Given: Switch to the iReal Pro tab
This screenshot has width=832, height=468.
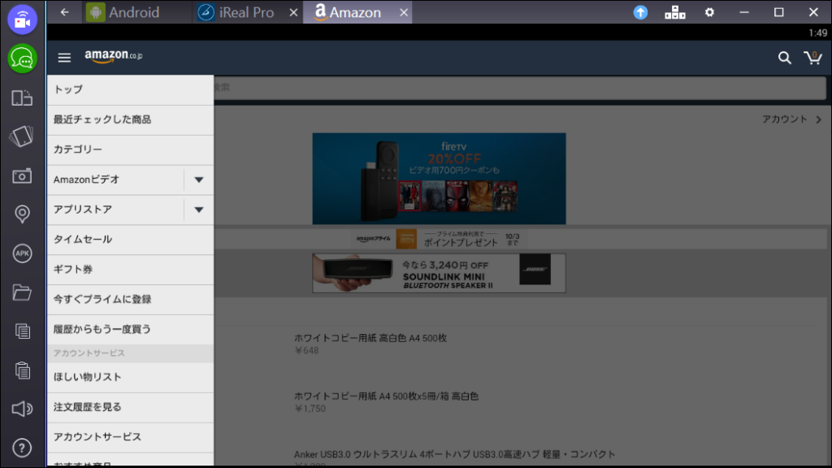Looking at the screenshot, I should click(247, 12).
